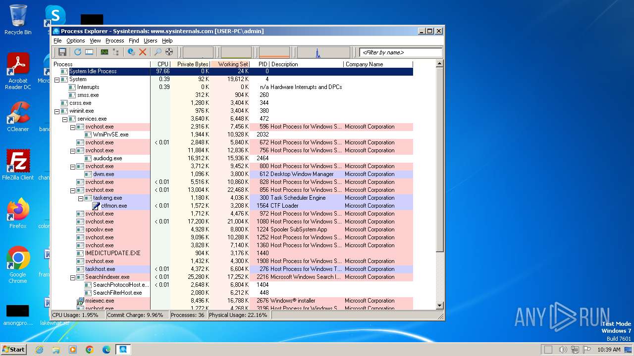This screenshot has height=356, width=634.
Task: Click the green CPU monitor toolbar icon
Action: (x=105, y=52)
